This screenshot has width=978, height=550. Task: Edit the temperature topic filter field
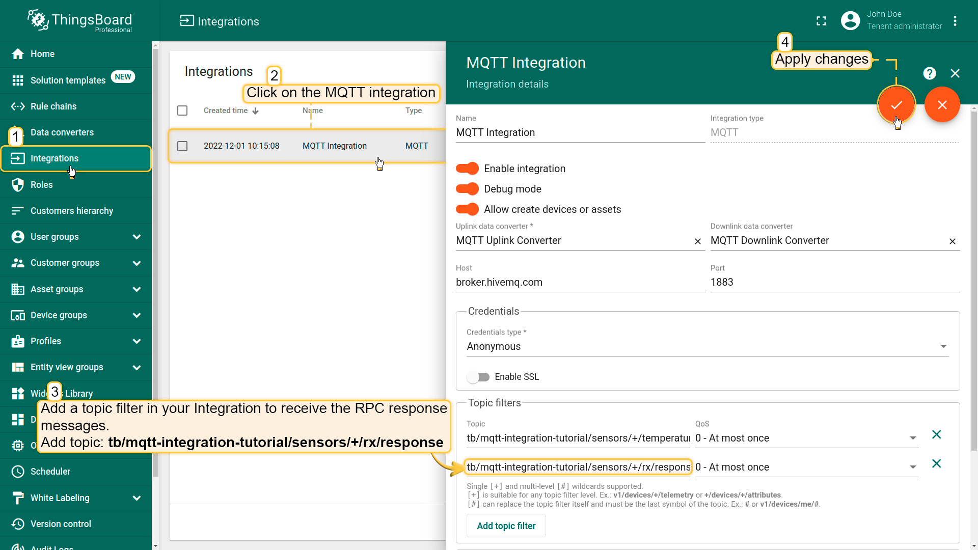click(x=578, y=438)
